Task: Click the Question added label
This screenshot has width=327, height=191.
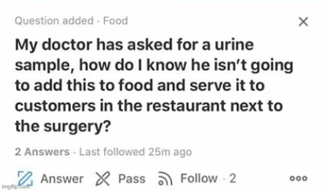Action: pos(54,21)
